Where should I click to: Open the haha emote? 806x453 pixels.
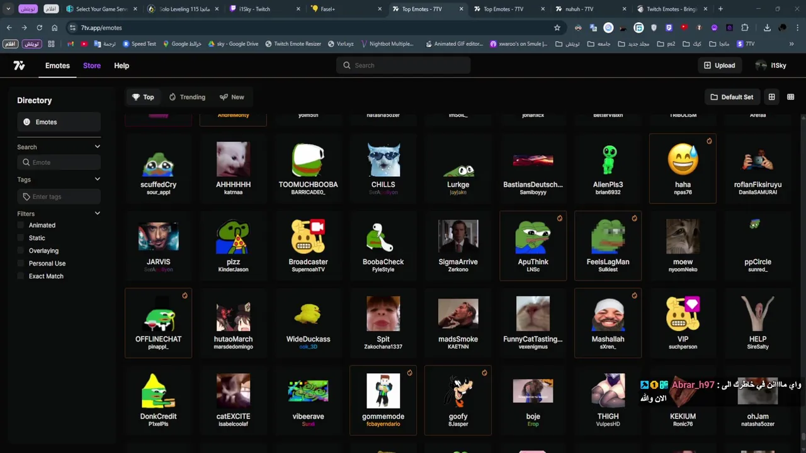(683, 169)
